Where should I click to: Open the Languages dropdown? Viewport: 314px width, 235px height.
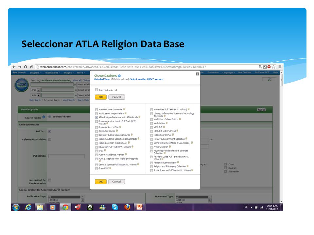click(x=229, y=72)
